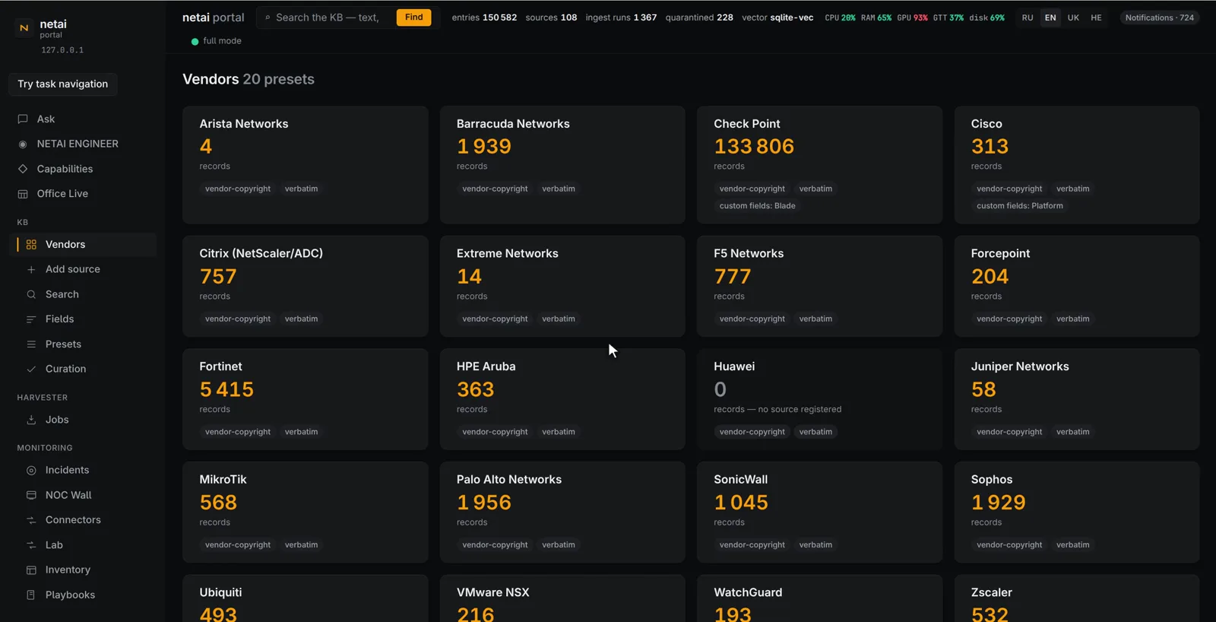Image resolution: width=1216 pixels, height=622 pixels.
Task: Click the Connectors arrows icon
Action: 31,520
